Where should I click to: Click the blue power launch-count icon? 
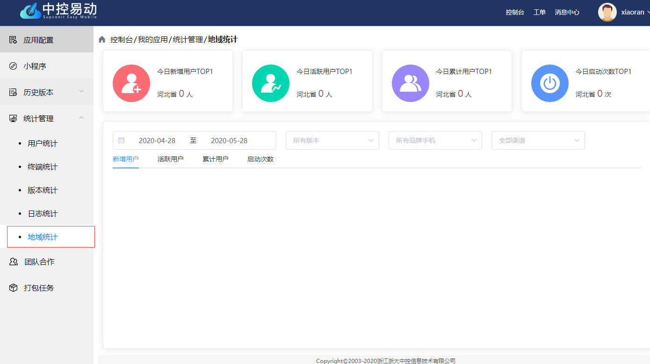point(550,83)
